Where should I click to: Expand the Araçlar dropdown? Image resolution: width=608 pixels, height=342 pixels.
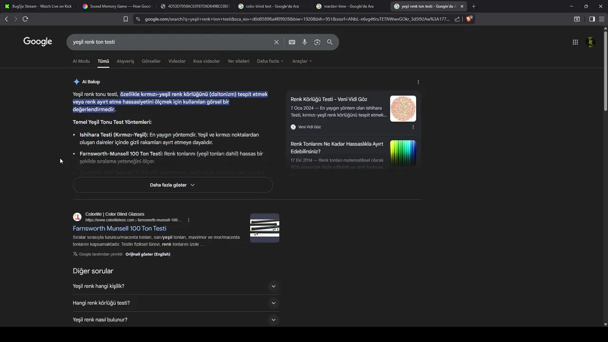point(302,61)
